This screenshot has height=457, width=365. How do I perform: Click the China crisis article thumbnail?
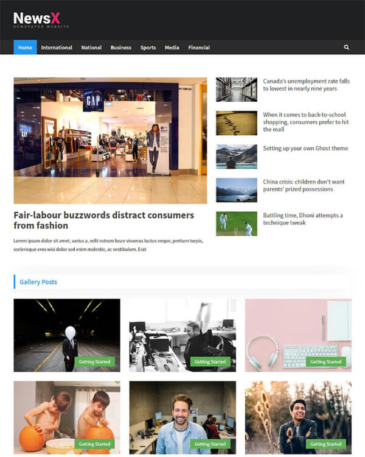coord(236,190)
